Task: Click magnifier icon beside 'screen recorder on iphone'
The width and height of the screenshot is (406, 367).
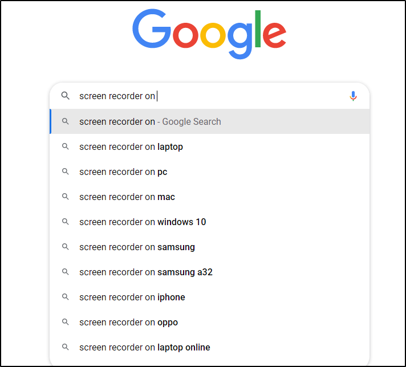Action: (66, 297)
